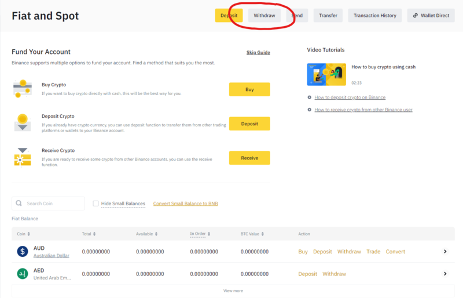This screenshot has height=298, width=463.
Task: Click the Receive Crypto gift icon
Action: tap(23, 157)
